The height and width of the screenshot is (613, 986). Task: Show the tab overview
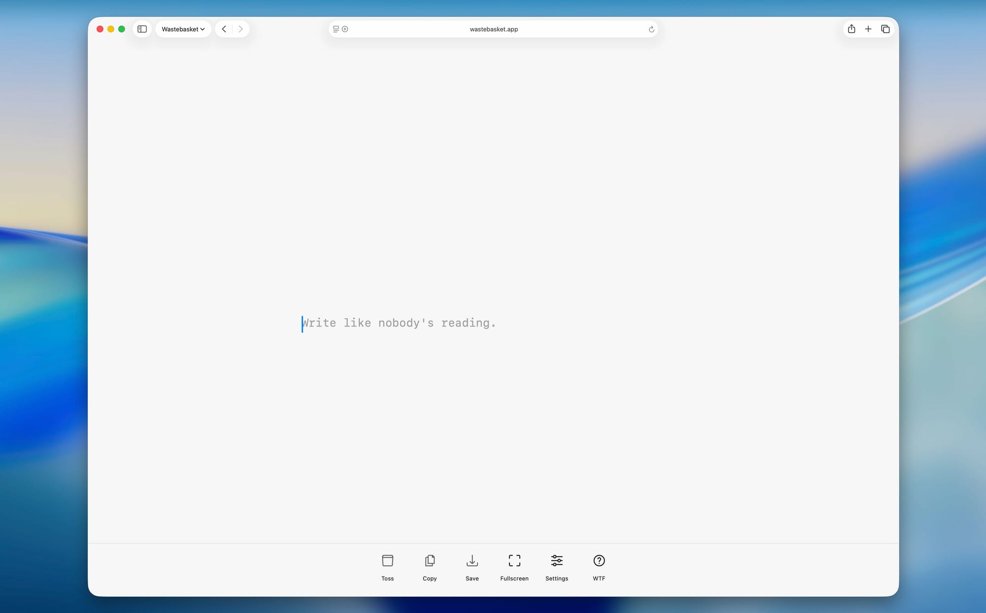pos(885,29)
